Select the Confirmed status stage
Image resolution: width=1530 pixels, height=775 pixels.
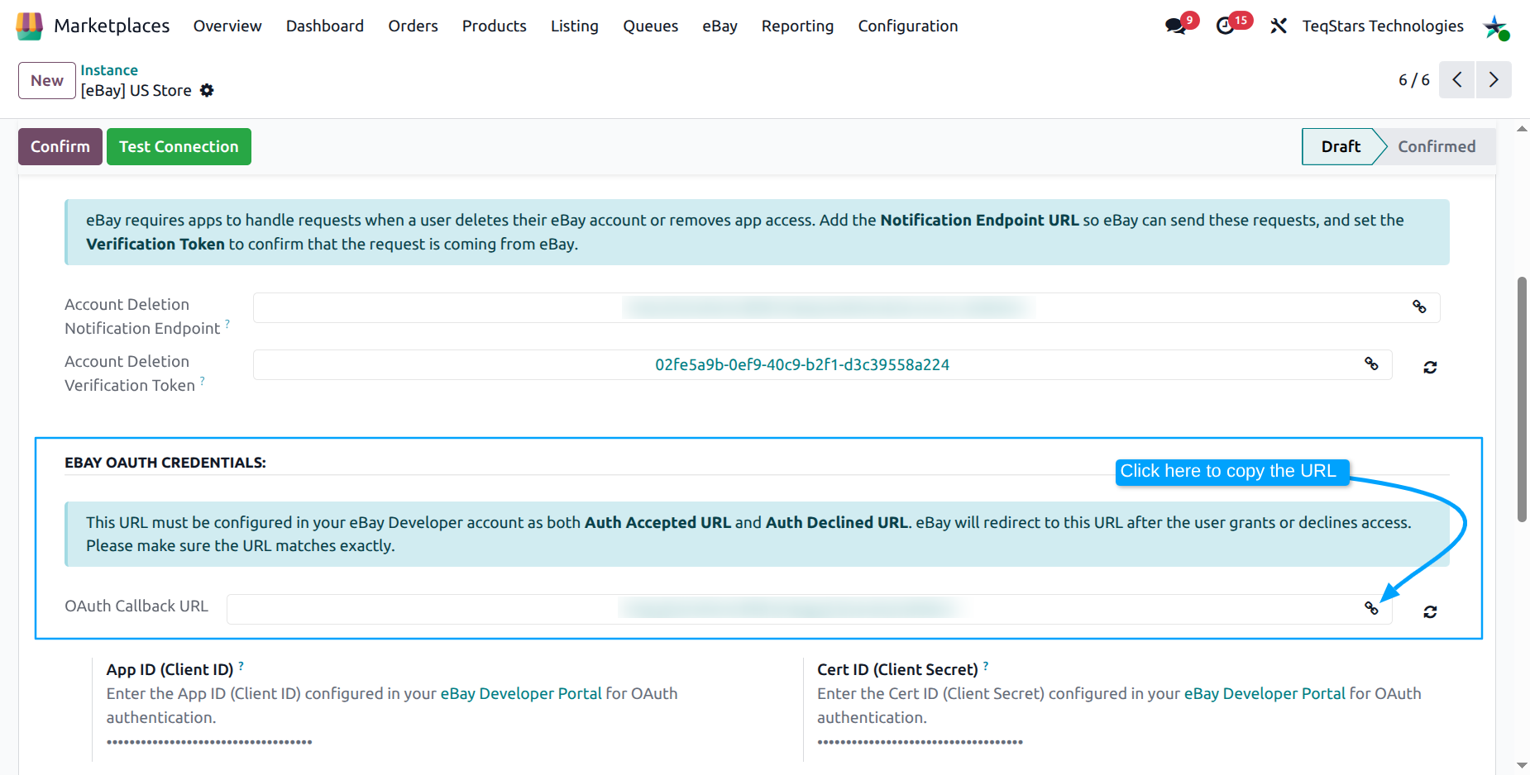tap(1437, 146)
